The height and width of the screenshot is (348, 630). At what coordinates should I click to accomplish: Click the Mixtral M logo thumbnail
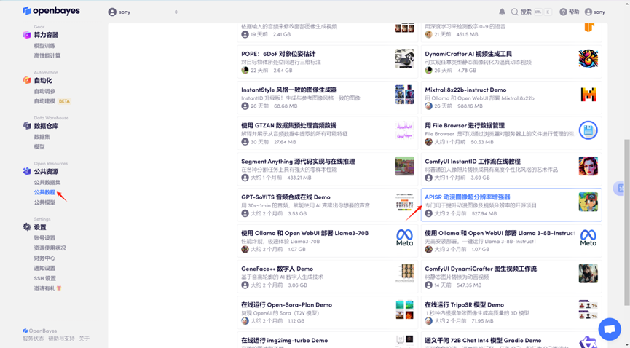click(588, 95)
